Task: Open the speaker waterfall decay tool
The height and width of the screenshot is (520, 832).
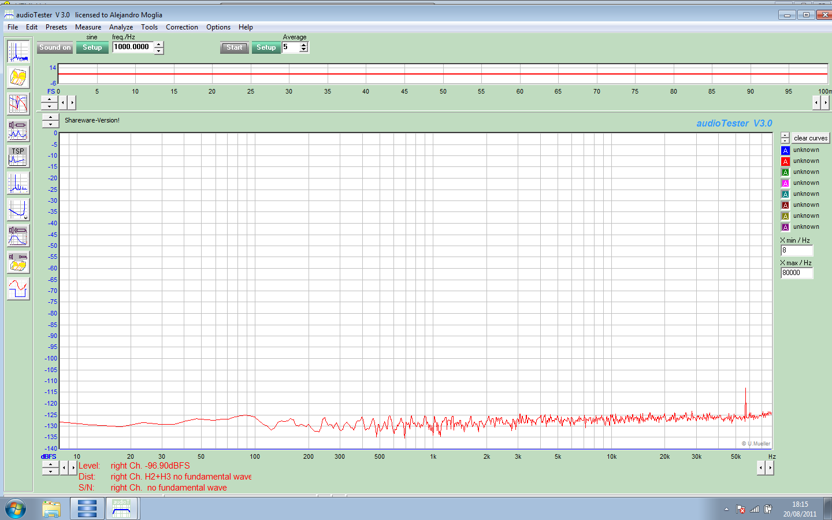Action: [x=18, y=262]
